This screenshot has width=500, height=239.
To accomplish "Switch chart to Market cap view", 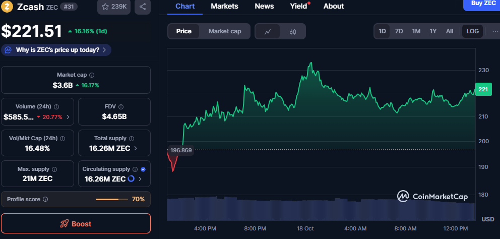I will (x=225, y=31).
